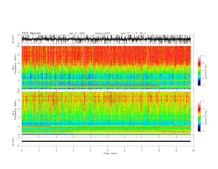Screen dimensions: 218x169
Task: Click the "-7" tick on ch.2 color bar
Action: [x=203, y=131]
